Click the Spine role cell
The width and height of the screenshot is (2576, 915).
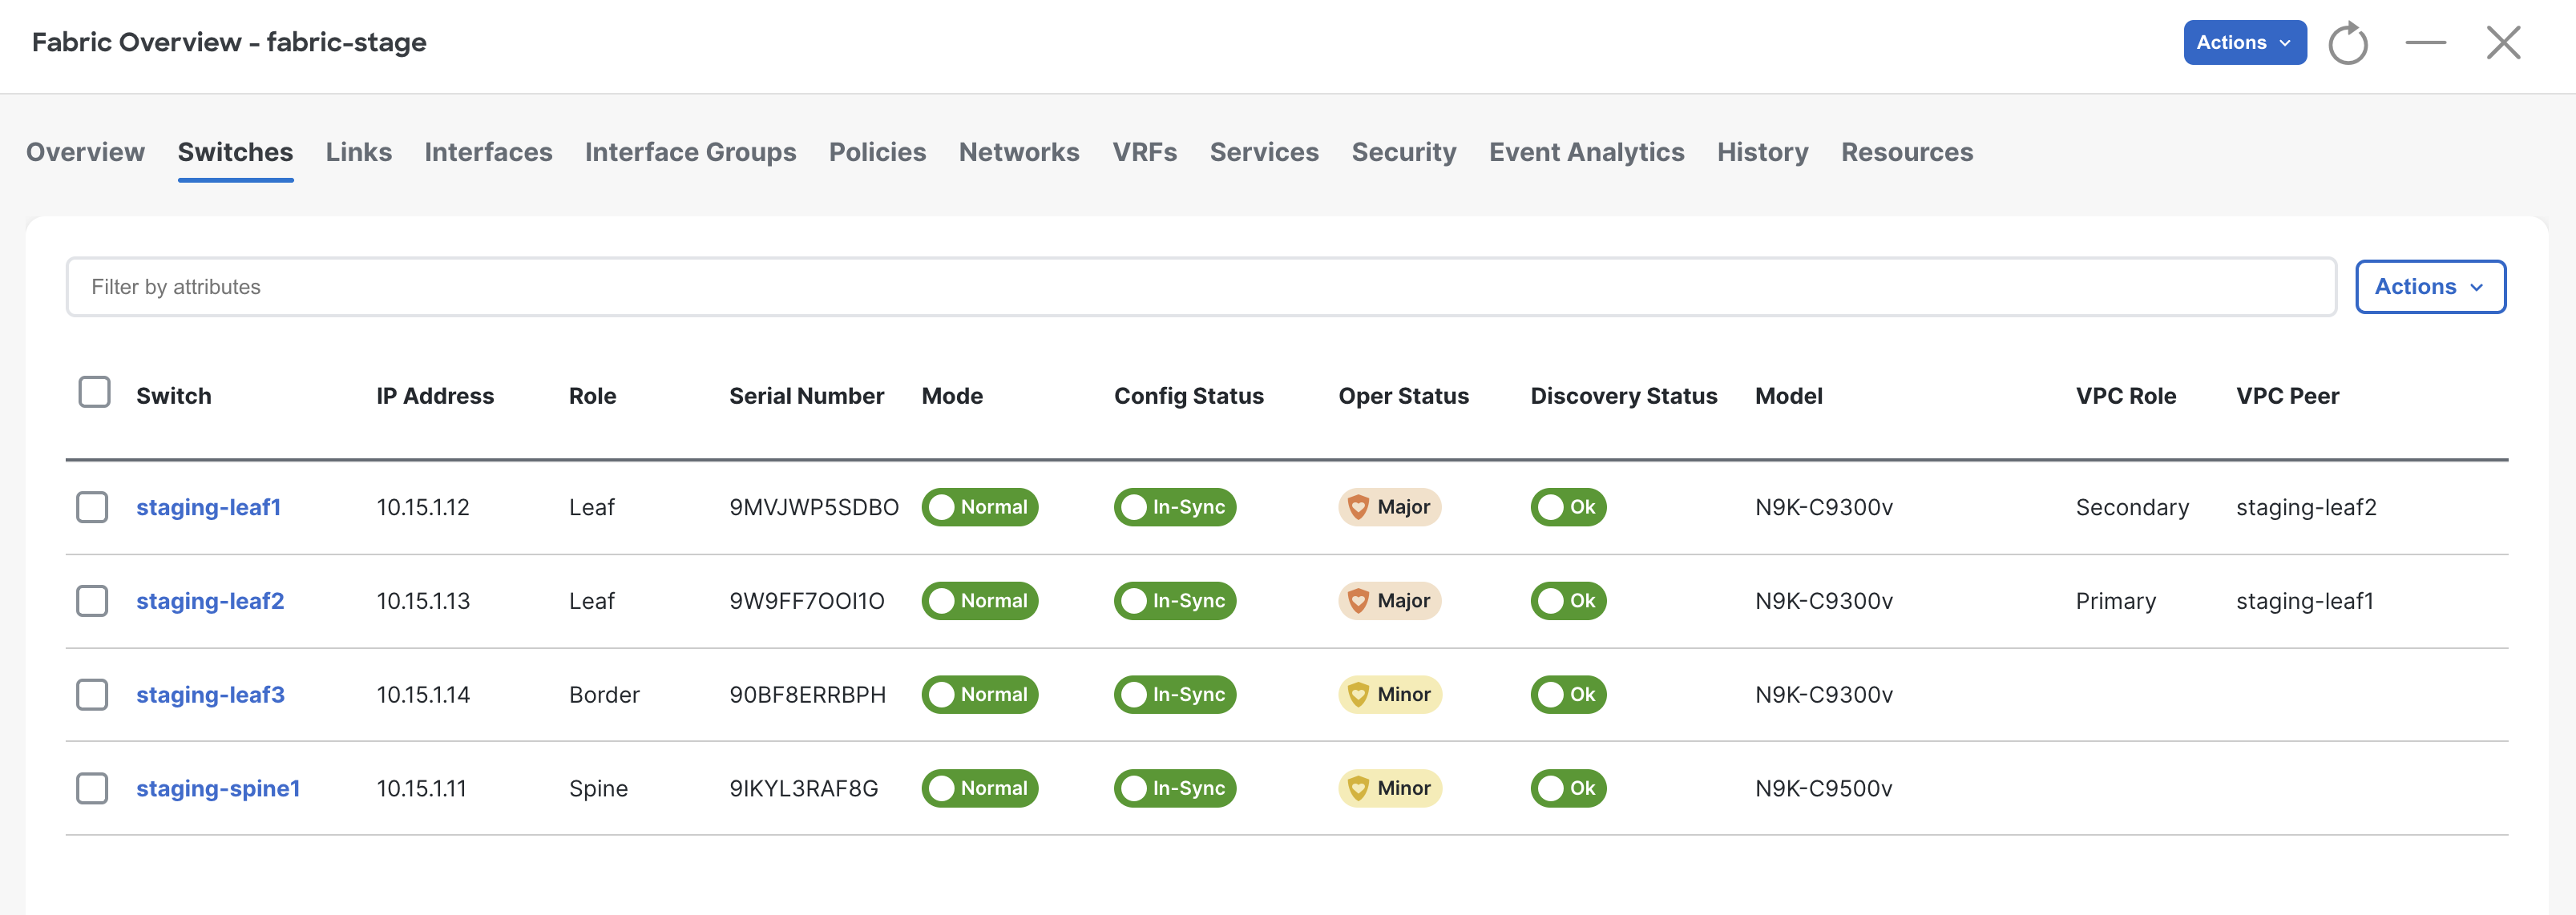click(598, 788)
